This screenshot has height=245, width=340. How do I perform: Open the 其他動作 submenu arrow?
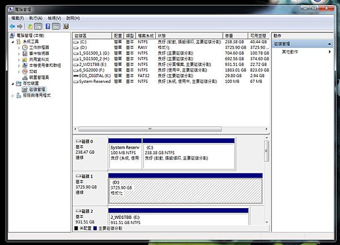click(330, 52)
